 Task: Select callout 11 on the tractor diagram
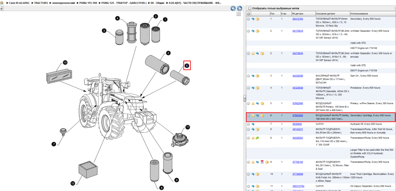point(188,127)
